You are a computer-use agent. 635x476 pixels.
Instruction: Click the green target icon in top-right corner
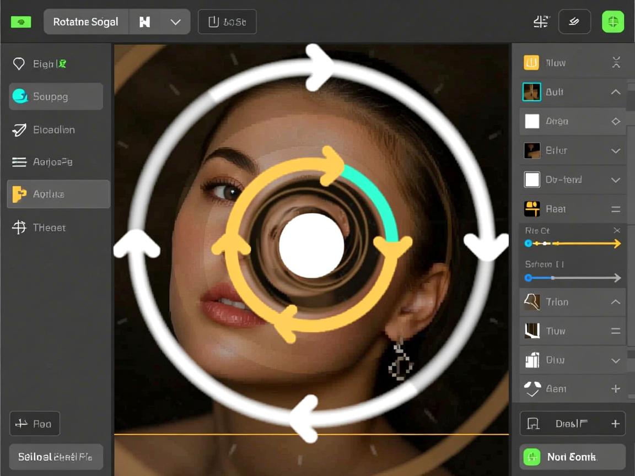point(612,22)
